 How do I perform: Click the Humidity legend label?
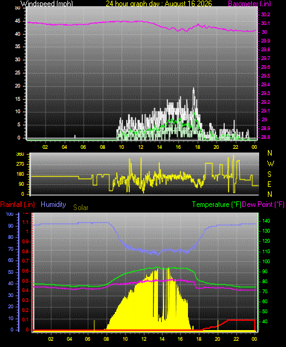[53, 204]
